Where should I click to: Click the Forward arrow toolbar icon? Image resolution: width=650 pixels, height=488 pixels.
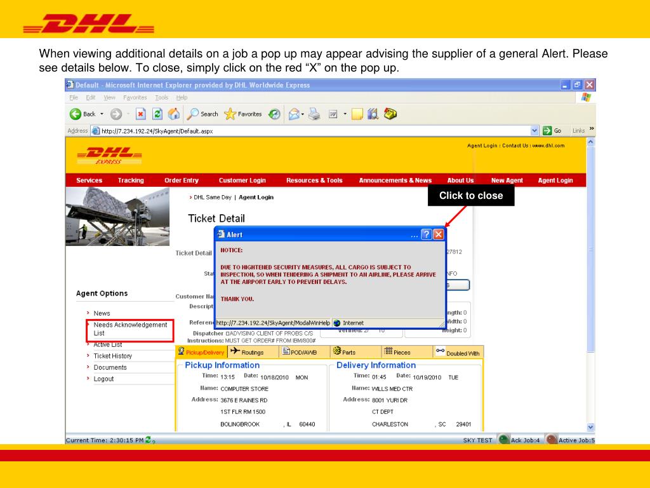click(x=116, y=114)
